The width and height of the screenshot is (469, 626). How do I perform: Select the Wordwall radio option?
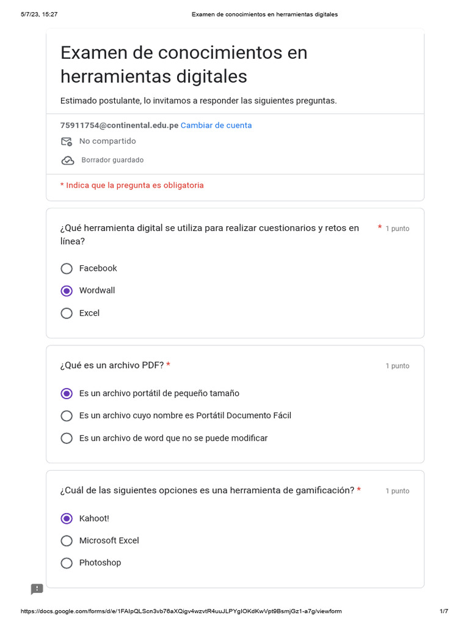tap(67, 291)
